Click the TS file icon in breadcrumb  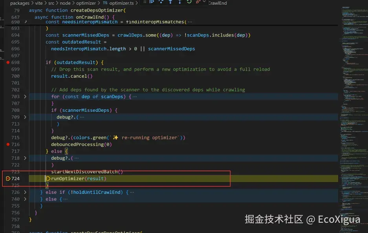105,3
